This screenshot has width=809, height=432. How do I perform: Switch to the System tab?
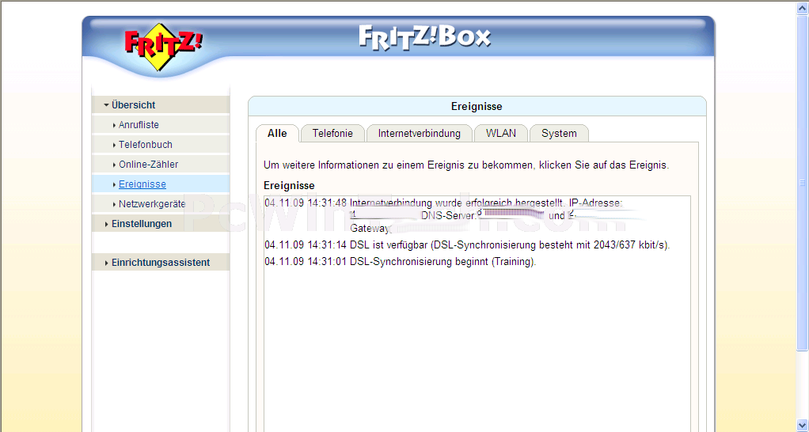click(x=559, y=134)
